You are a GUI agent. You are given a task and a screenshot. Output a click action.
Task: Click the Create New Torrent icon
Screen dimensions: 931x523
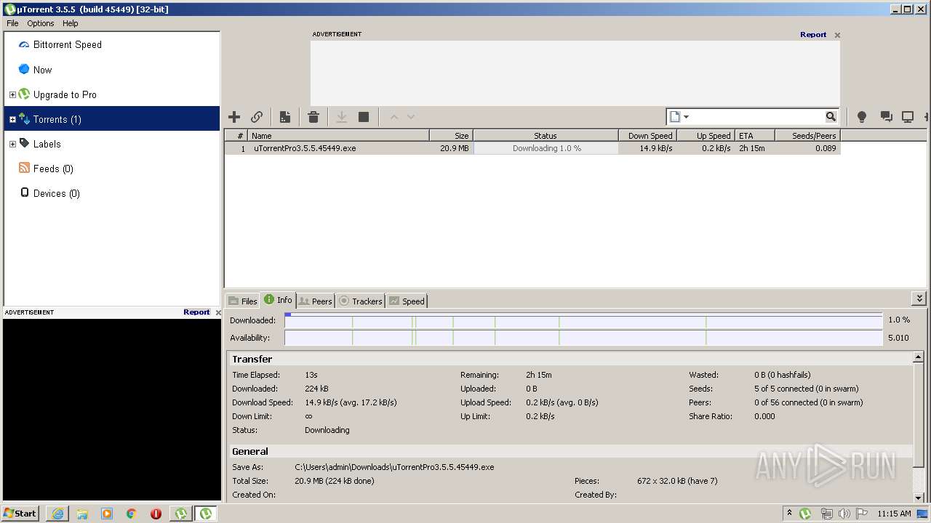285,117
